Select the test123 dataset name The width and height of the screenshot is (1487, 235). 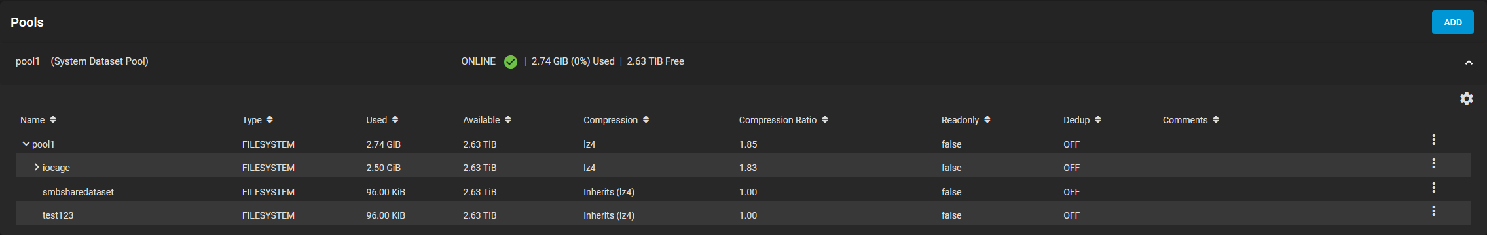(58, 215)
